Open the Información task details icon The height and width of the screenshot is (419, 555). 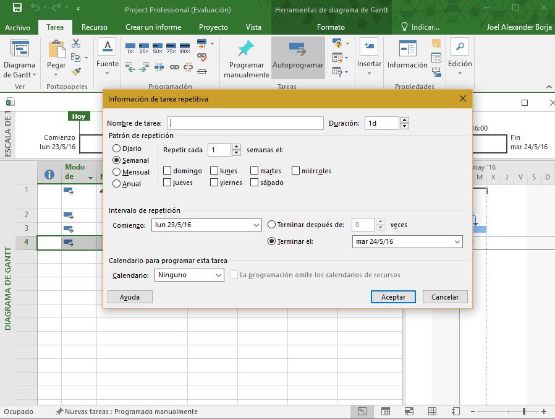coord(407,56)
